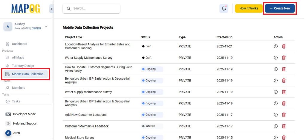This screenshot has width=306, height=140.
Task: Expand the Akshay account dropdown
Action: pos(46,27)
